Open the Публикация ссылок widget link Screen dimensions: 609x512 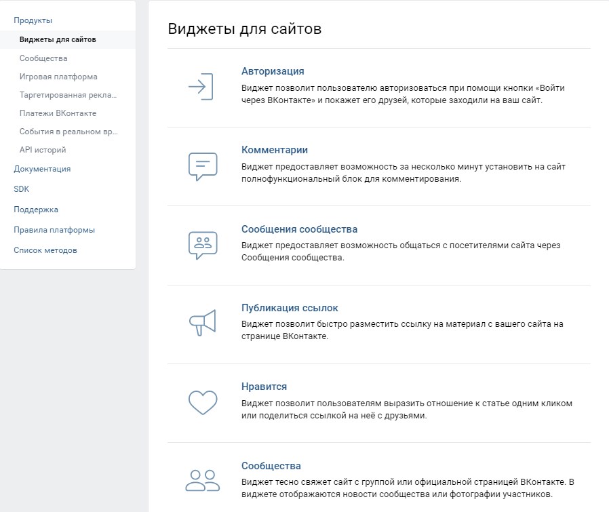[x=290, y=308]
